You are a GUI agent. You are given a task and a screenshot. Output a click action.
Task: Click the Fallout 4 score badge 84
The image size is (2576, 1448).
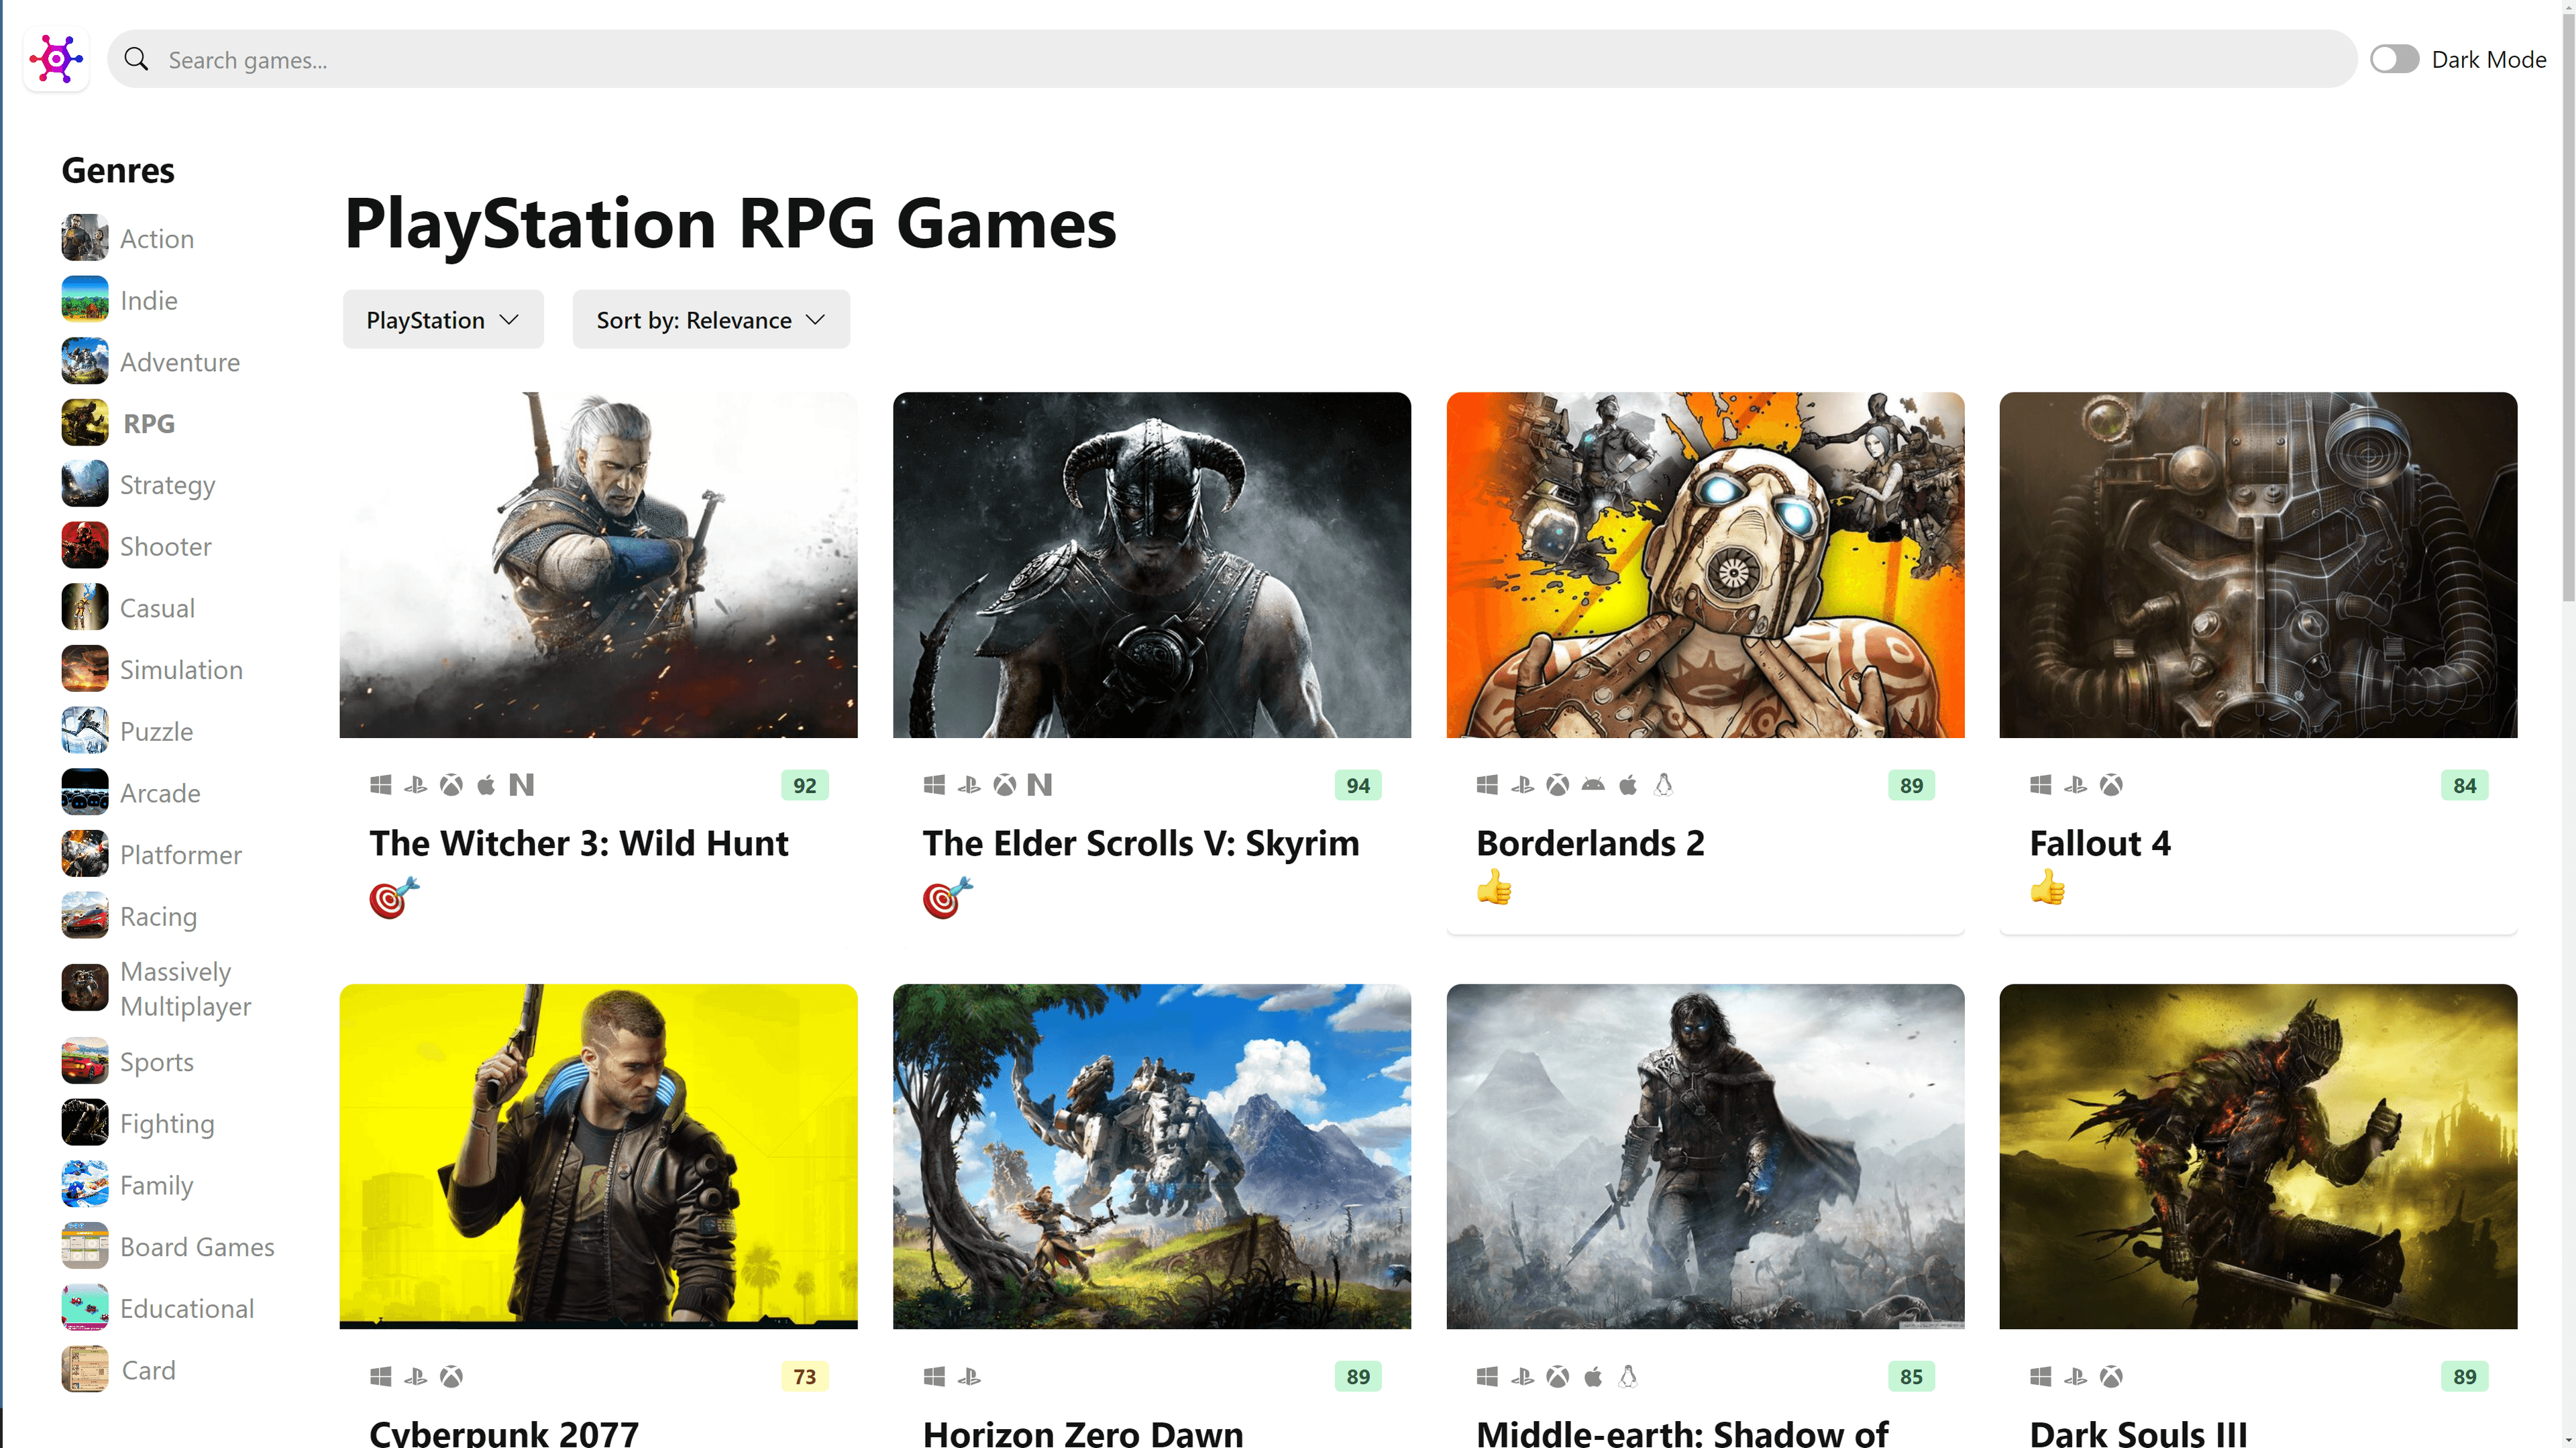[x=2464, y=785]
